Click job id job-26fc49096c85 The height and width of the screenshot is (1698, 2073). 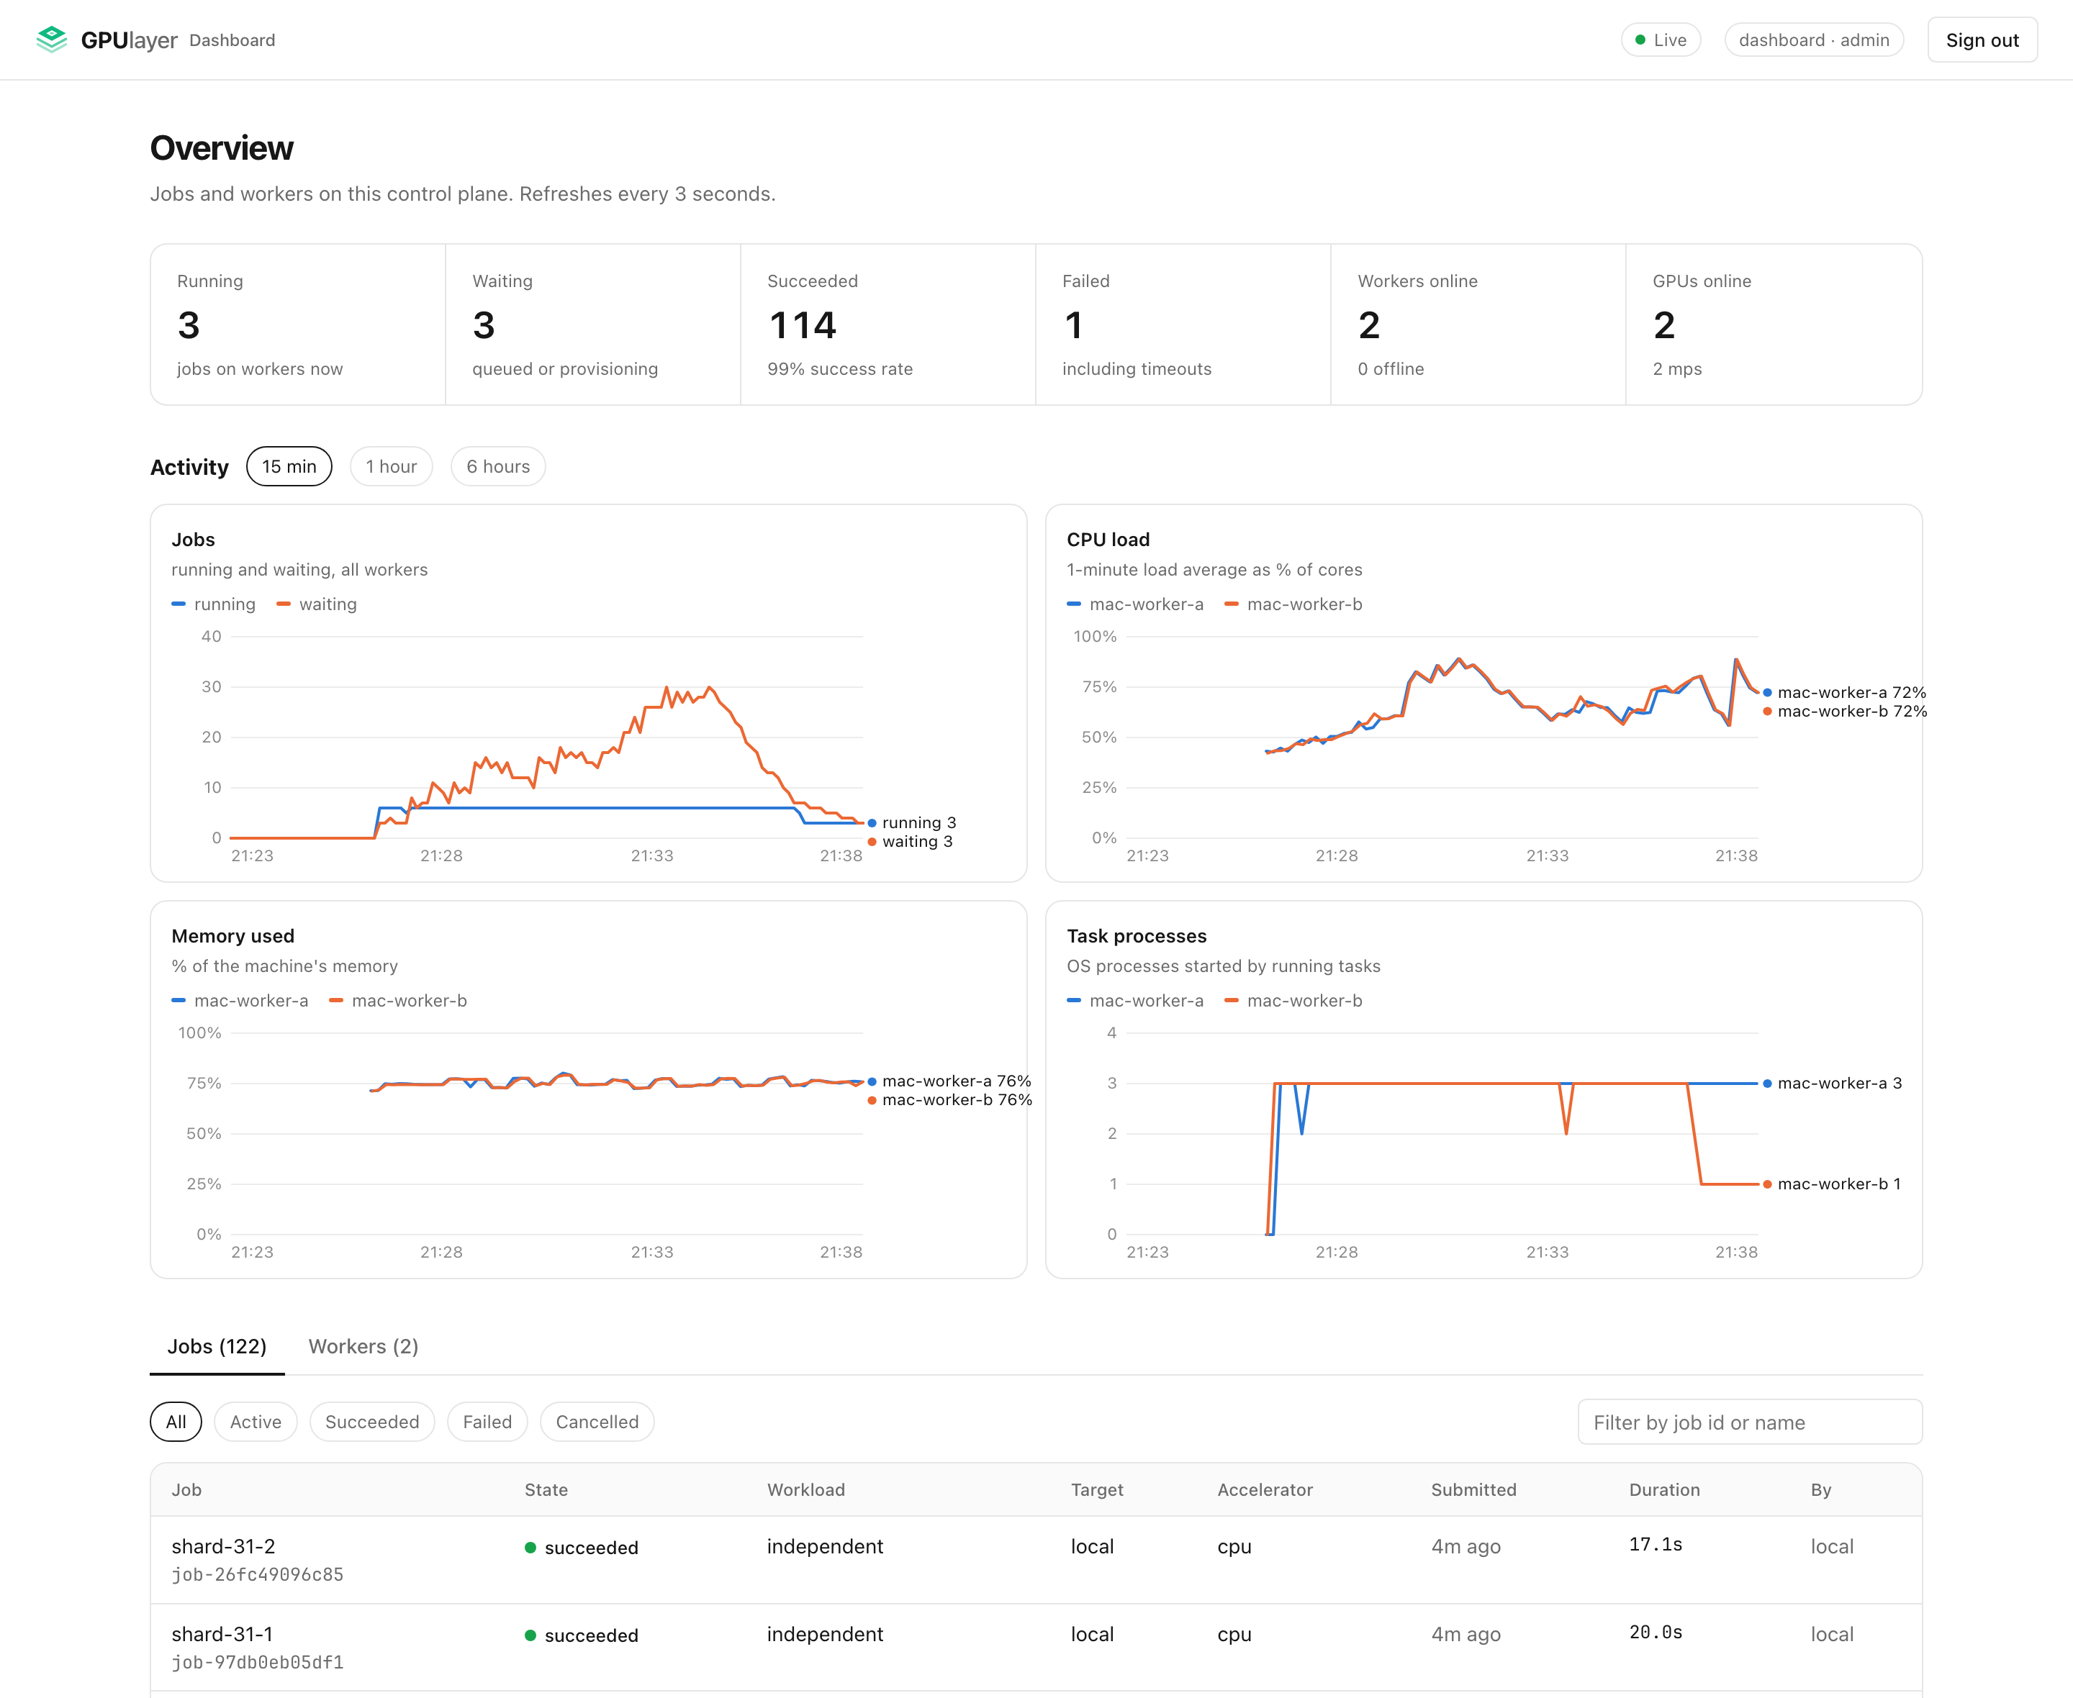(x=257, y=1575)
